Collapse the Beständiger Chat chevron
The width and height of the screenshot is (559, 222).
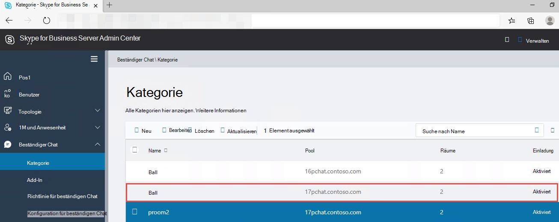pos(98,144)
